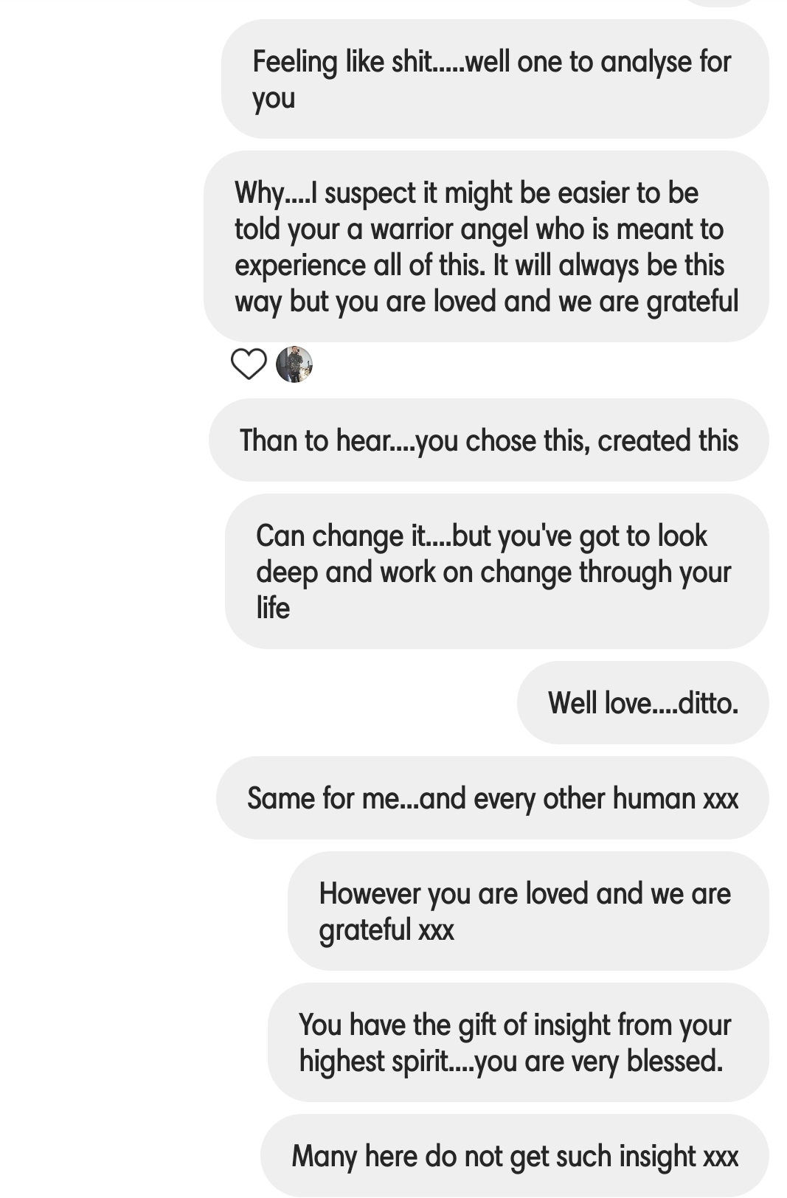
Task: Select the "Feeling like shit" message bubble
Action: coord(494,79)
